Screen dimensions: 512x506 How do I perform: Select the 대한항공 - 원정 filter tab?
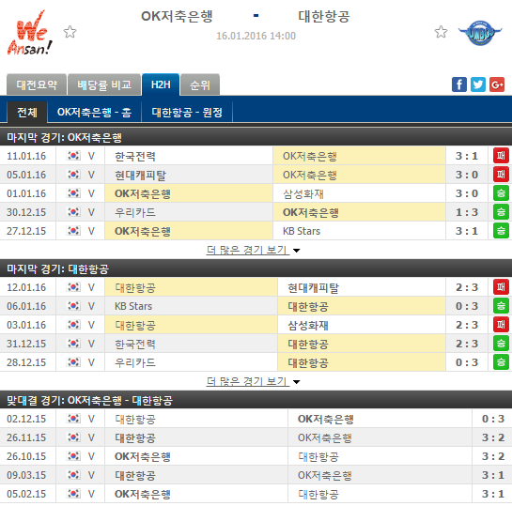click(187, 113)
